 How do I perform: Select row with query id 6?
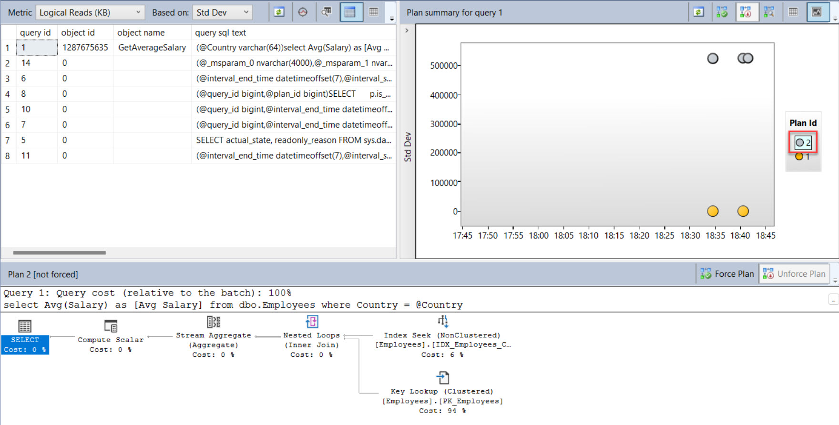click(x=198, y=78)
